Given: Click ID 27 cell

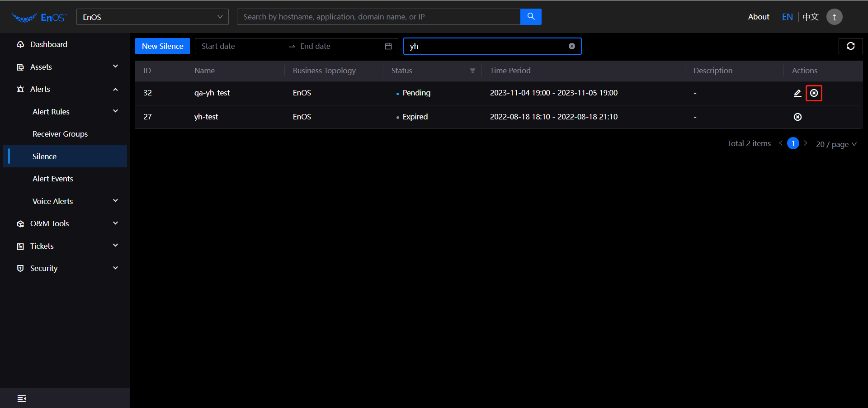Looking at the screenshot, I should (147, 117).
